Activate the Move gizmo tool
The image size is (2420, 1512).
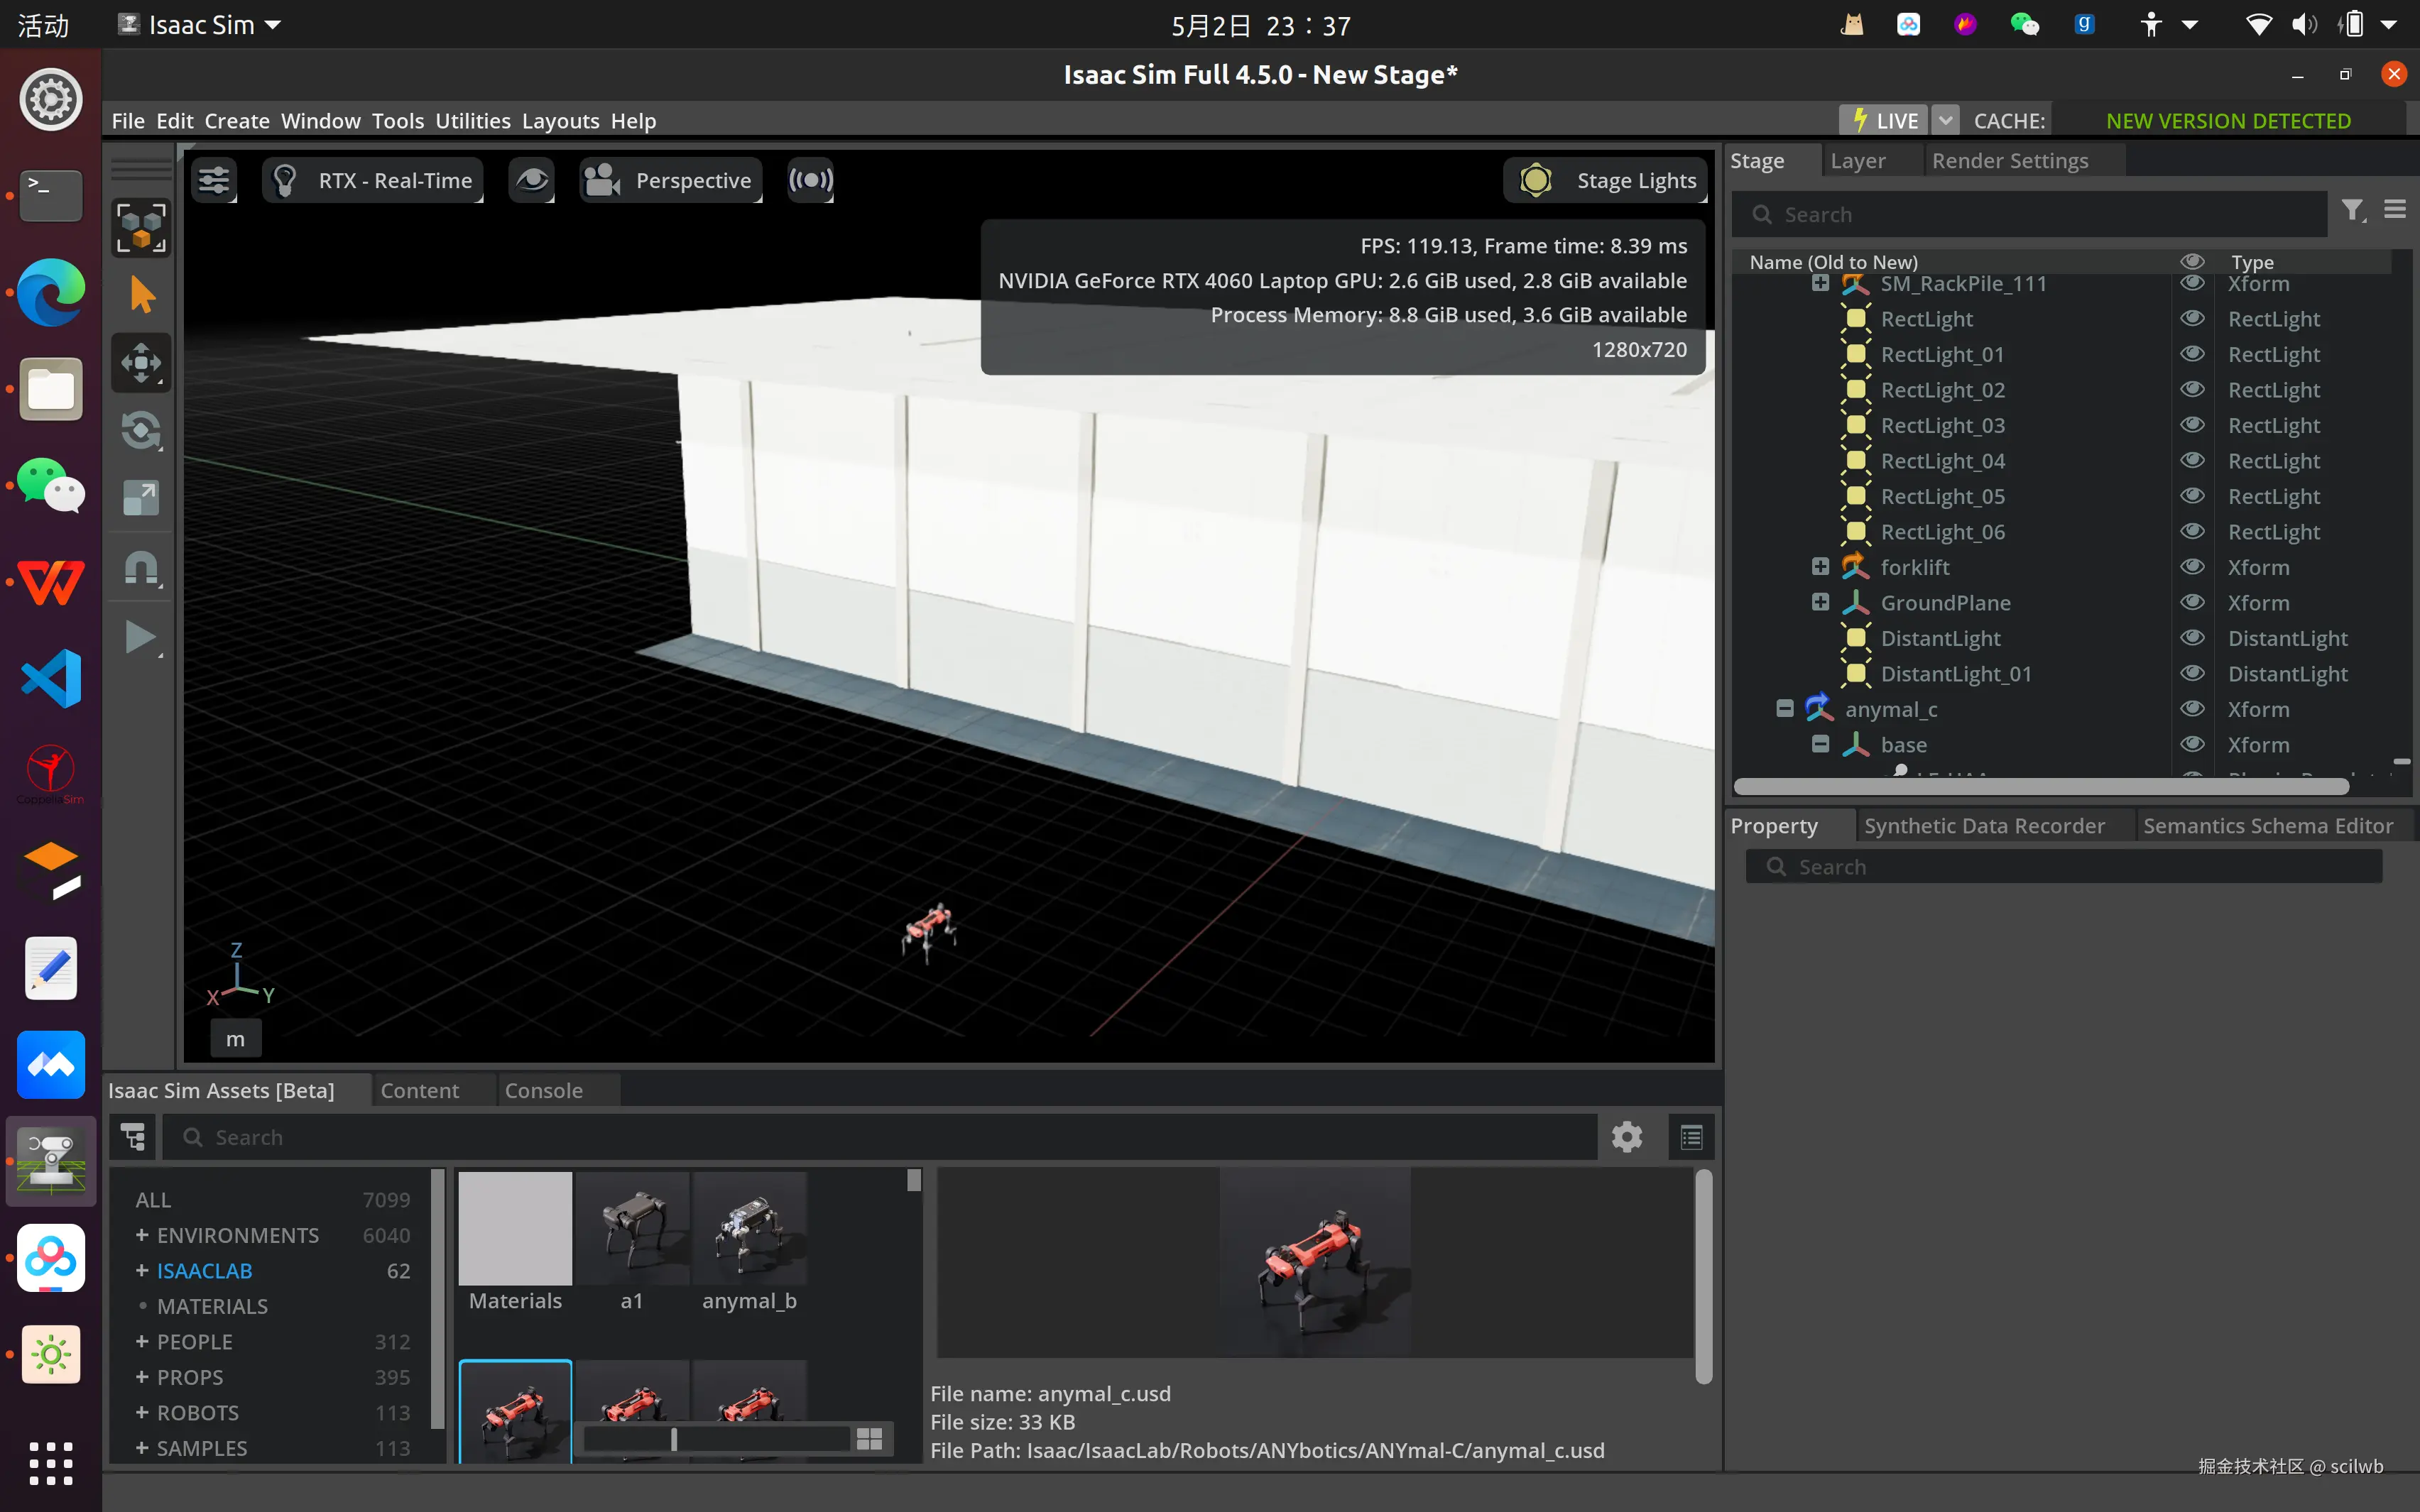click(x=141, y=363)
